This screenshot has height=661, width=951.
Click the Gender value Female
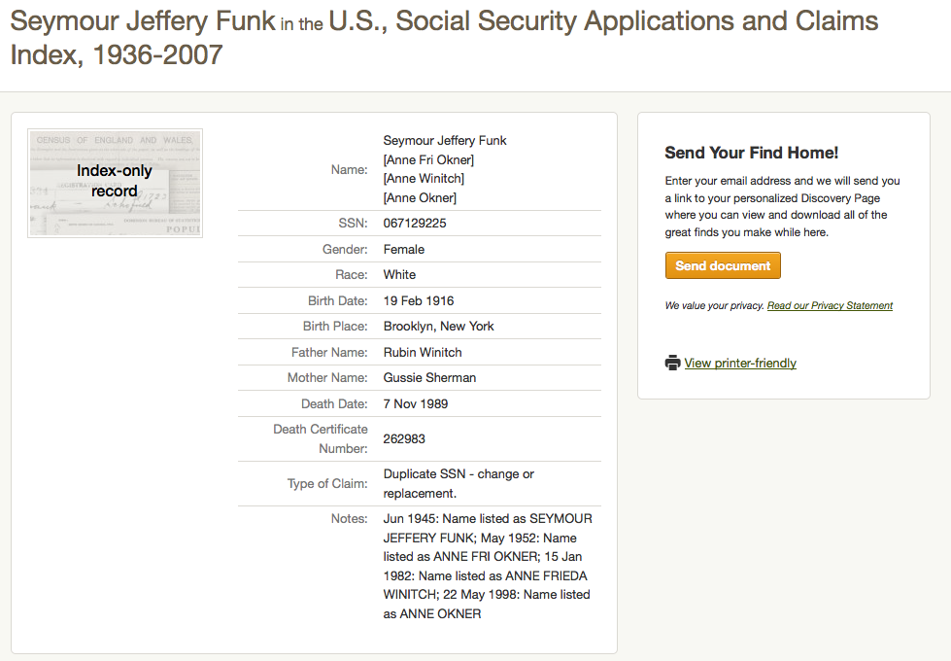click(x=404, y=250)
